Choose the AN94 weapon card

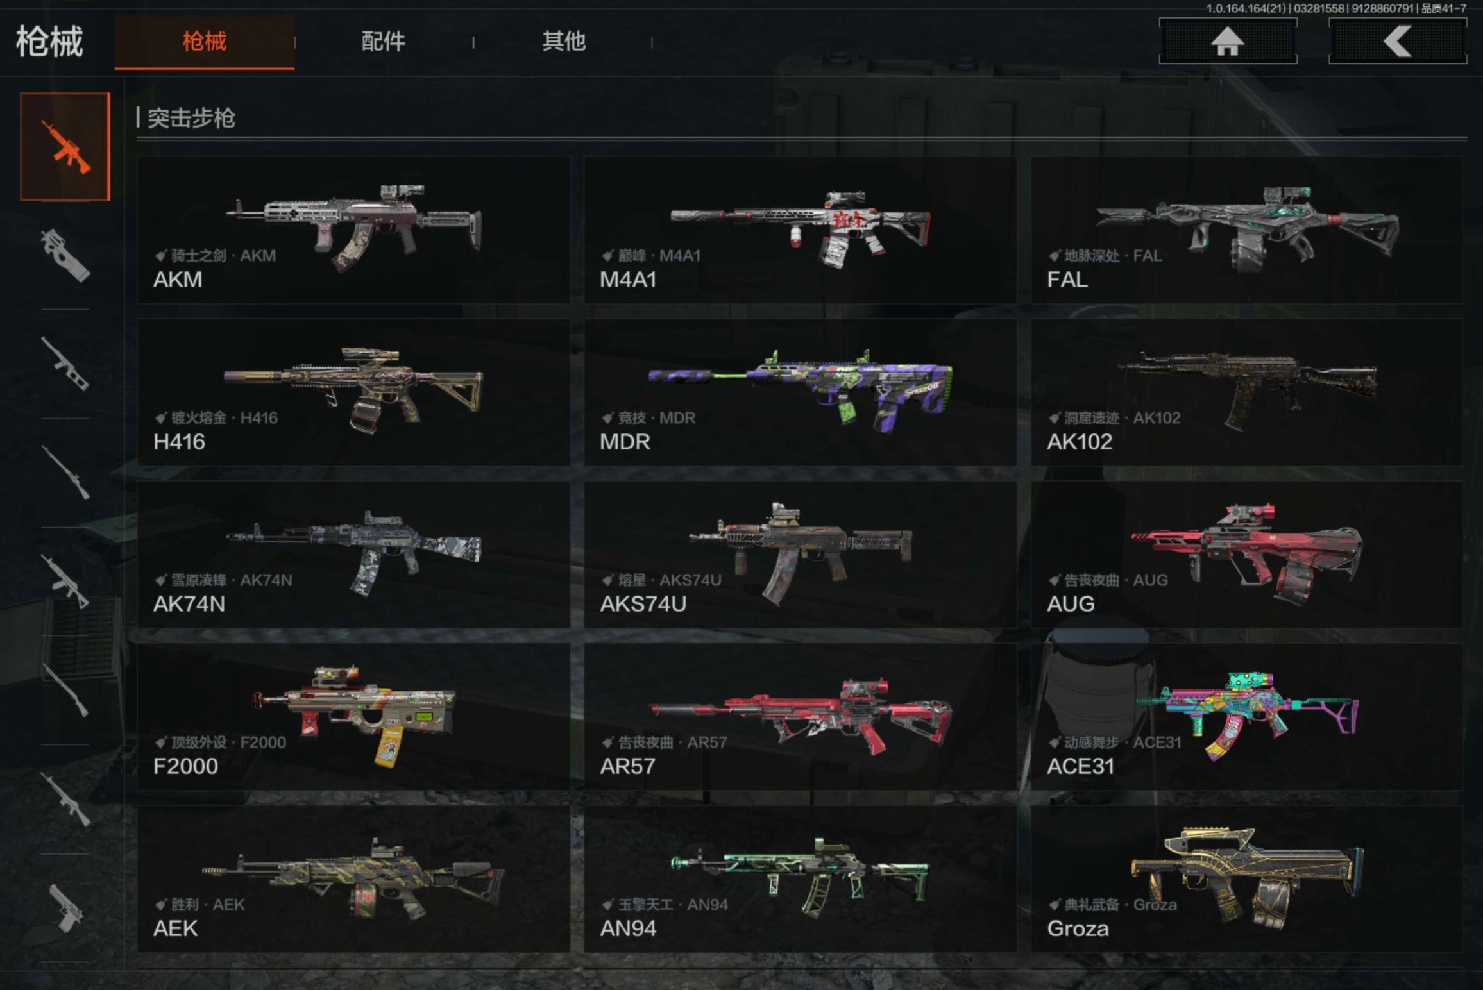coord(800,878)
